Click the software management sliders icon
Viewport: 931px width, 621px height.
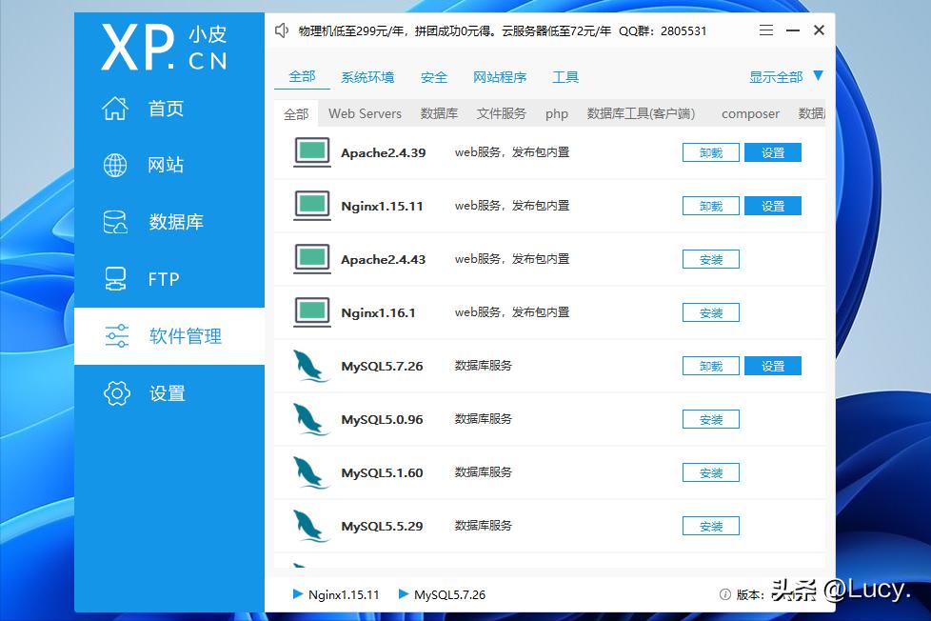[116, 336]
